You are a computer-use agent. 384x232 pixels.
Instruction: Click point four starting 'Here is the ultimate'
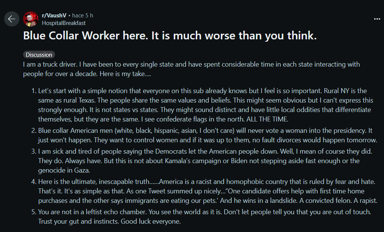point(114,182)
